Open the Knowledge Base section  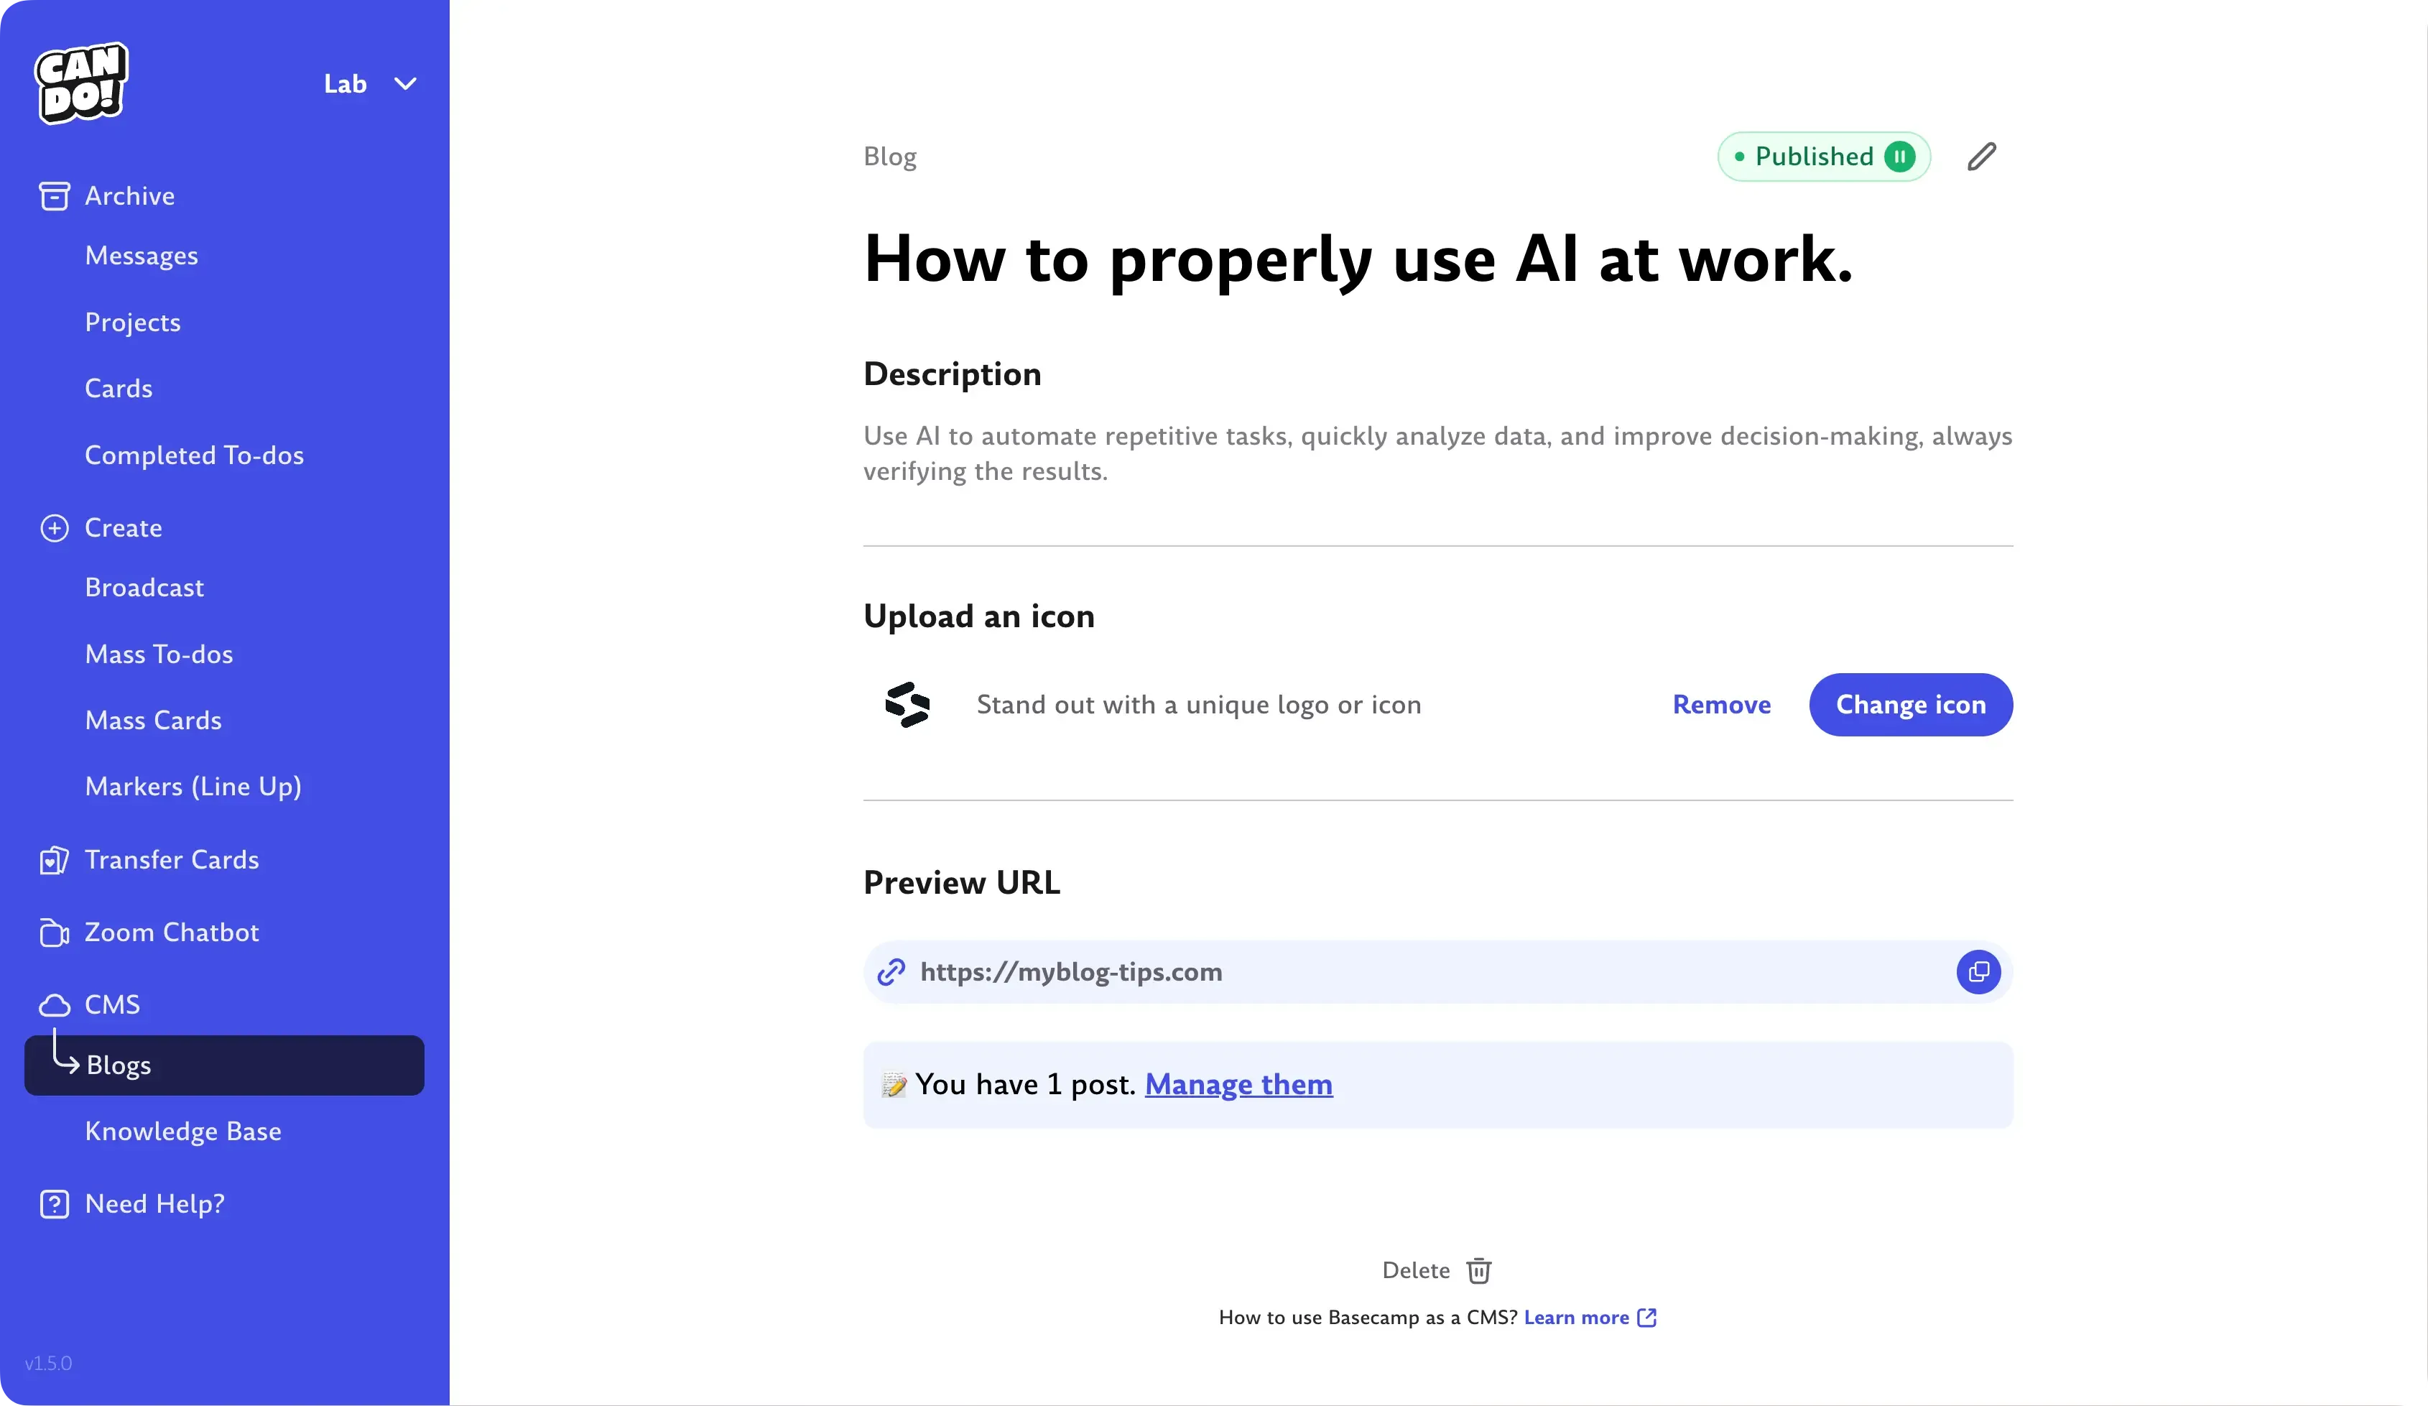click(x=184, y=1132)
